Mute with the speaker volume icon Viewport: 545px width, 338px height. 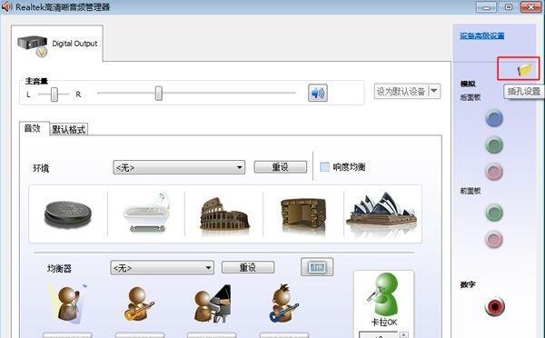pos(318,93)
